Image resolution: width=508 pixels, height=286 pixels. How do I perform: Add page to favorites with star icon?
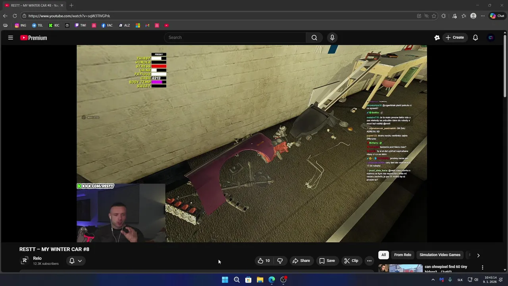point(434,16)
